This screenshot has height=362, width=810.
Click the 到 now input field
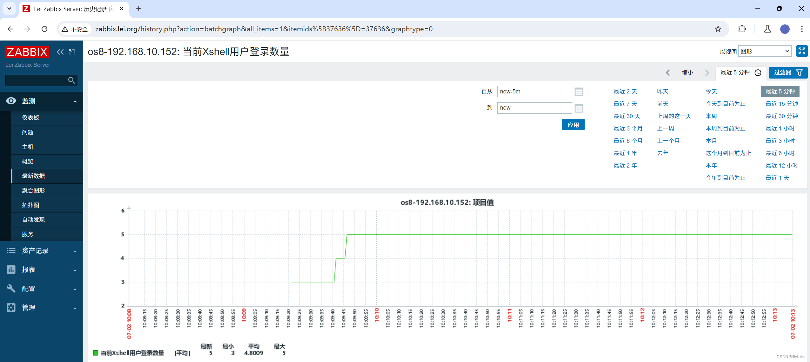click(x=534, y=108)
